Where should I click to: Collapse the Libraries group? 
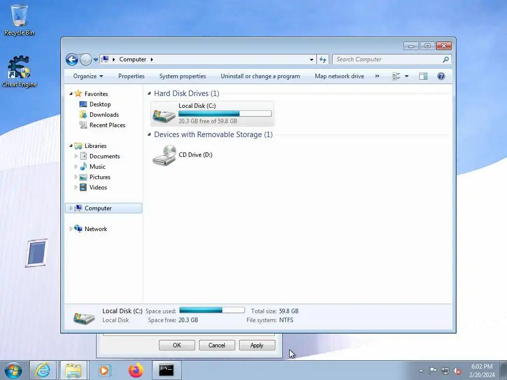pos(71,146)
